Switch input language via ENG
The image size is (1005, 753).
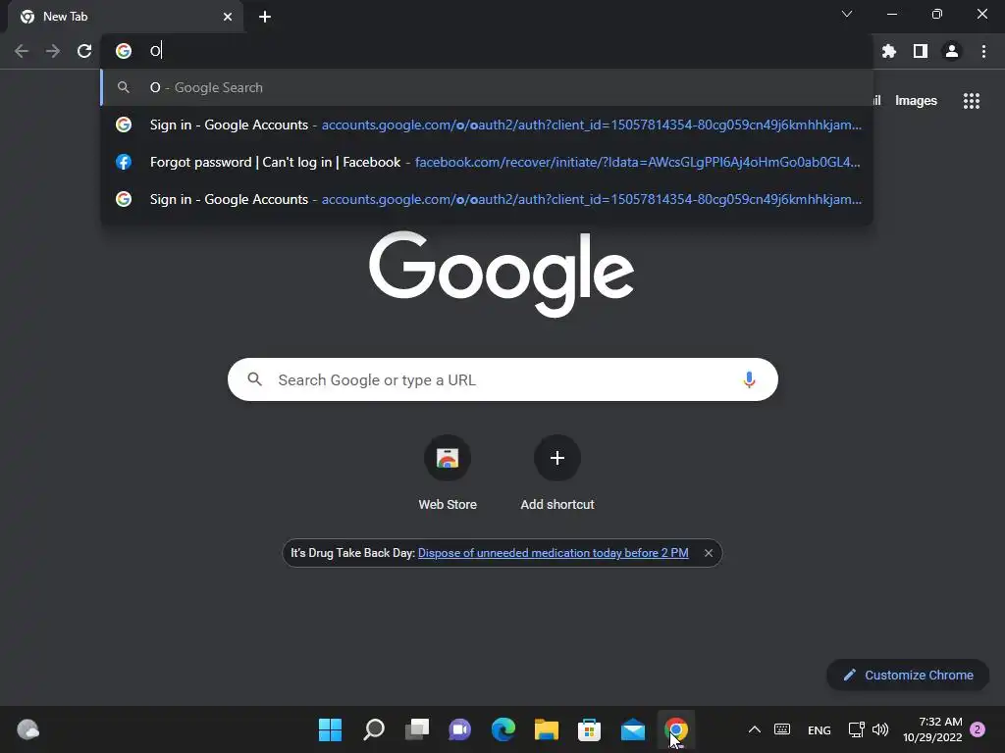click(820, 729)
